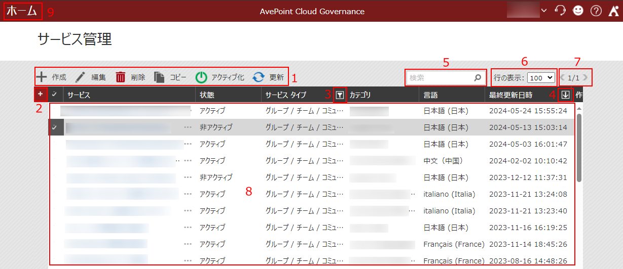Screen dimensions: 623x269
Task: Click the 中文（中国） language cell
Action: pyautogui.click(x=443, y=161)
